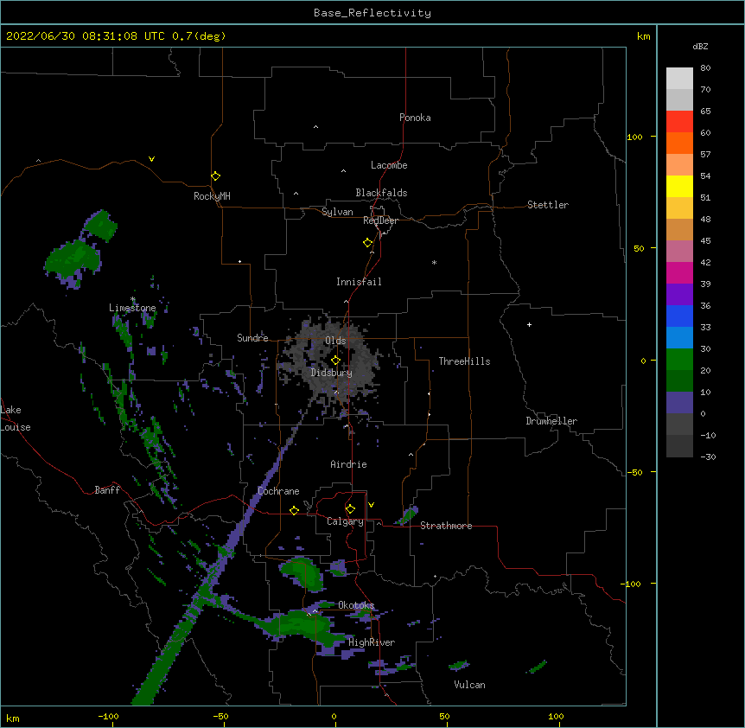Click the ThreeHills label
This screenshot has width=745, height=728.
point(464,361)
